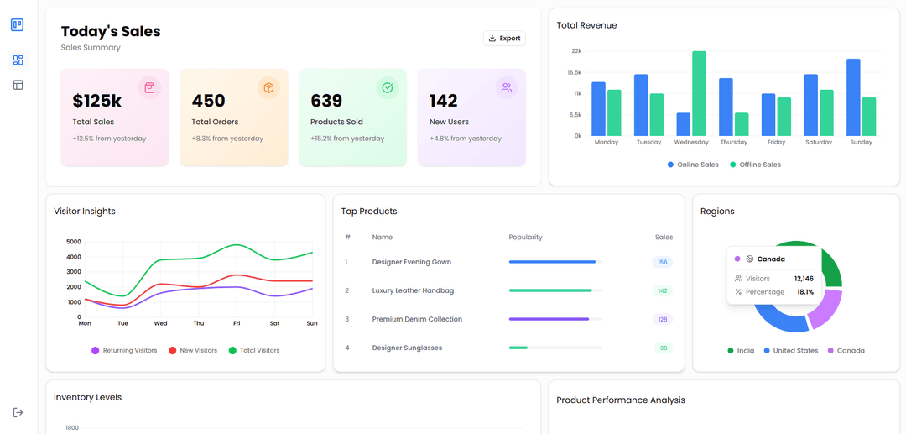The width and height of the screenshot is (906, 434).
Task: Select Luxury Leather Handbag product row
Action: (413, 290)
